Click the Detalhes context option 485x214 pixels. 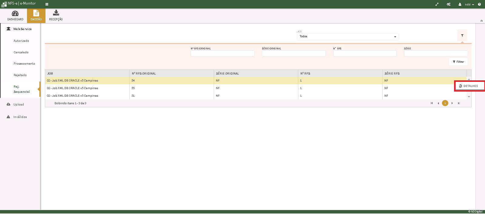point(470,86)
